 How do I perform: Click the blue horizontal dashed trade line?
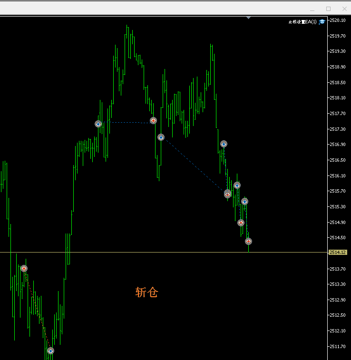point(126,123)
